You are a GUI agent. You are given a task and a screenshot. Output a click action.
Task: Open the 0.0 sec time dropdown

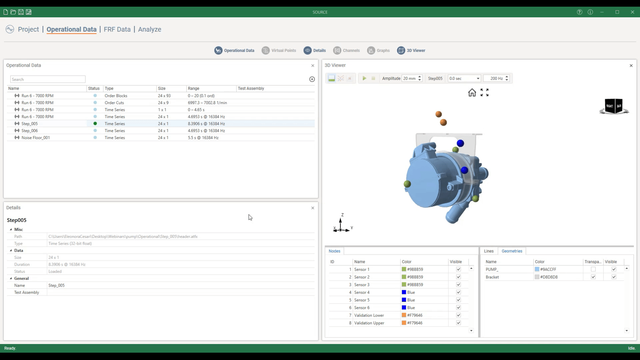(478, 79)
